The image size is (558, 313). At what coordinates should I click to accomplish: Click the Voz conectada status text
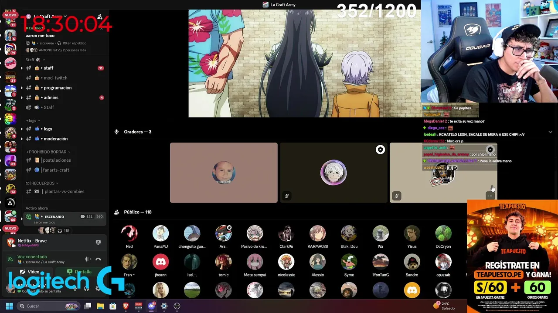pyautogui.click(x=32, y=257)
